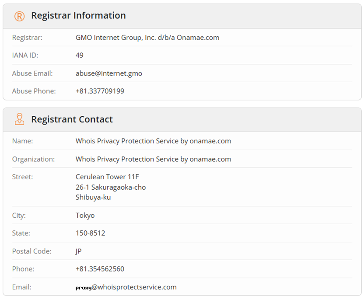364x299 pixels.
Task: Click the Organization value text
Action: pyautogui.click(x=153, y=159)
